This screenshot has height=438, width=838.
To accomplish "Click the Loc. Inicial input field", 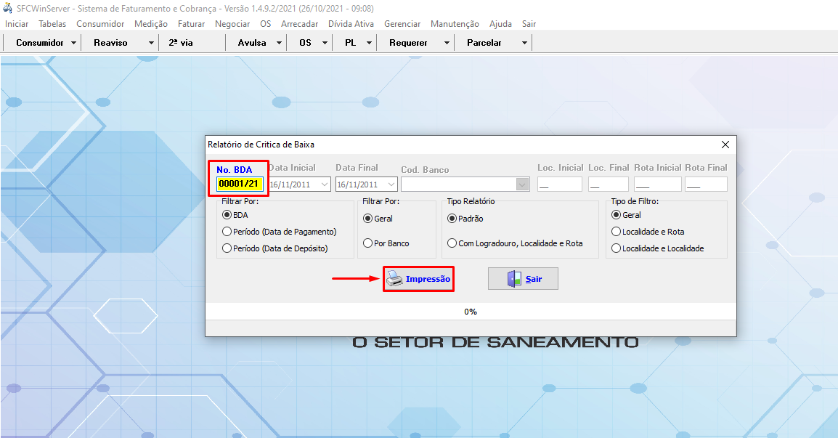I will tap(559, 184).
